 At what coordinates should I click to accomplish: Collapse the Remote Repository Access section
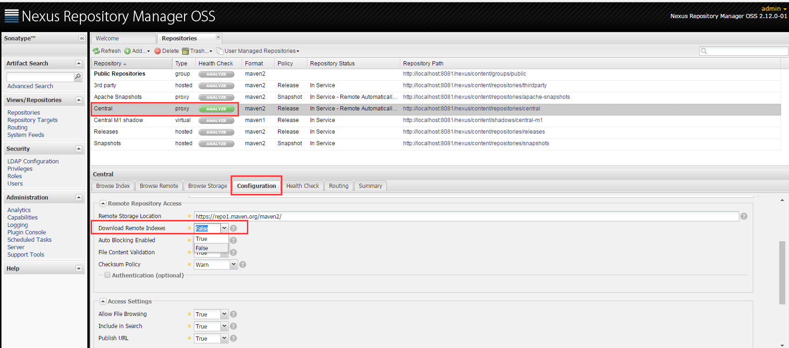click(103, 204)
